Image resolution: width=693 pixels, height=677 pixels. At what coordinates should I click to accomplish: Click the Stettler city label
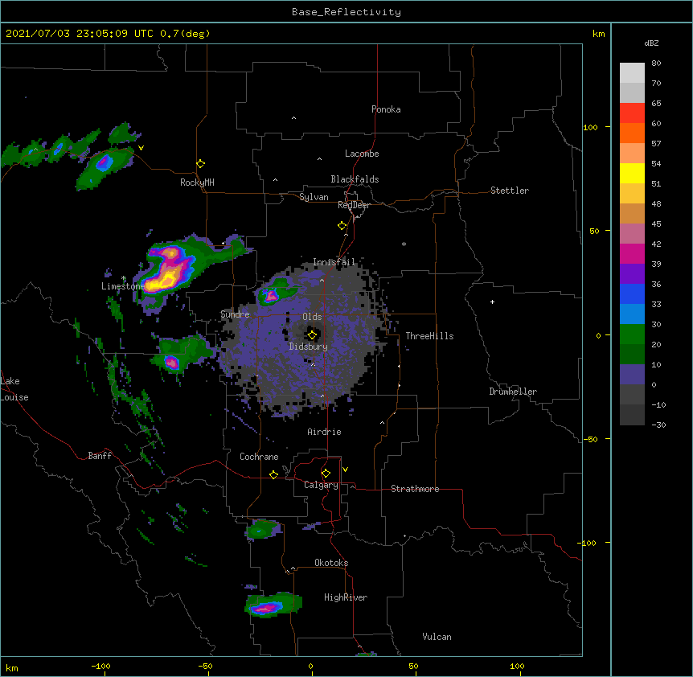pos(510,191)
